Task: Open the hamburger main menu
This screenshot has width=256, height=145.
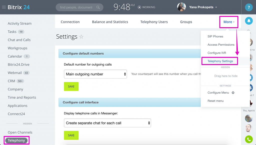Action: [x=4, y=7]
